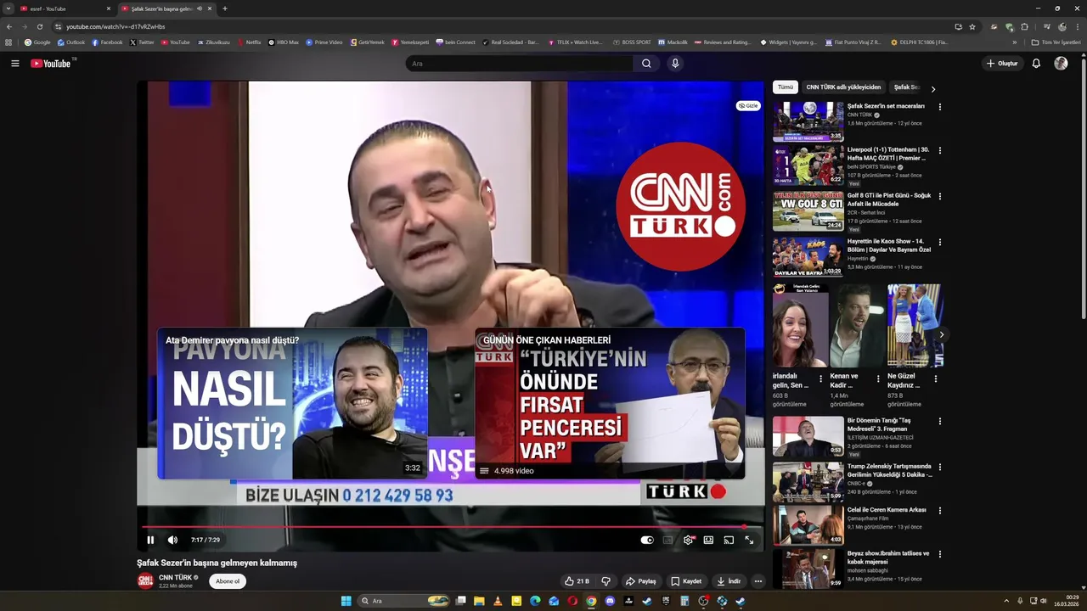This screenshot has height=611, width=1087.
Task: Open options for Hayrettin ile Kaos Show
Action: click(x=939, y=243)
